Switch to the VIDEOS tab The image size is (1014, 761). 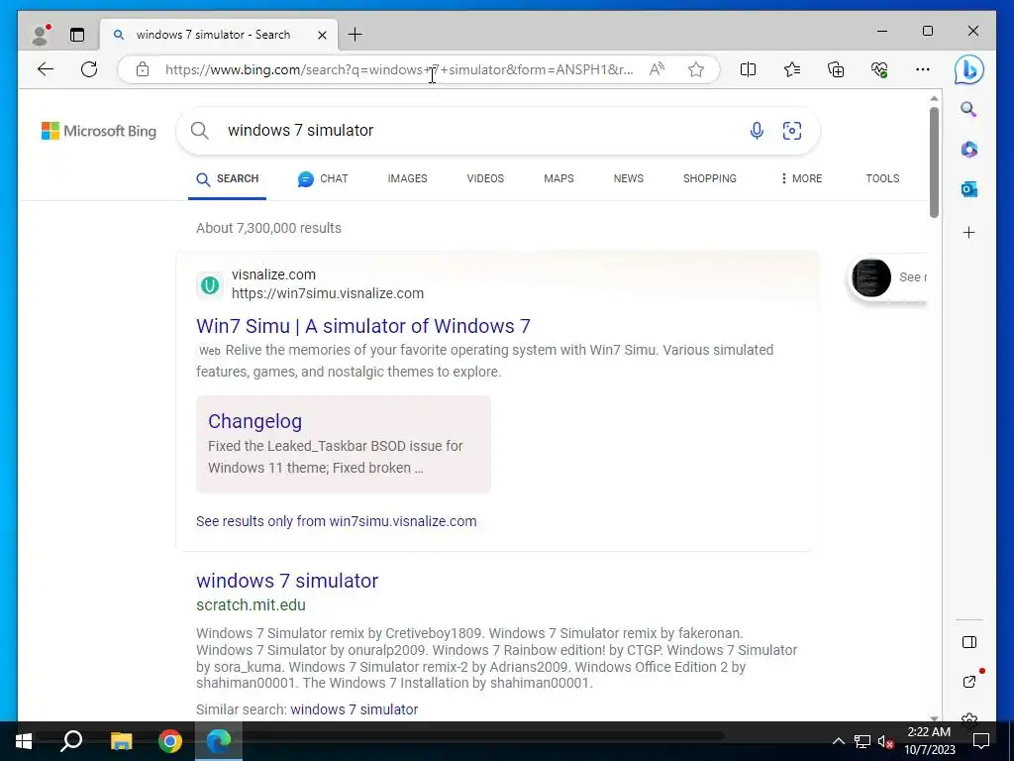(x=485, y=178)
